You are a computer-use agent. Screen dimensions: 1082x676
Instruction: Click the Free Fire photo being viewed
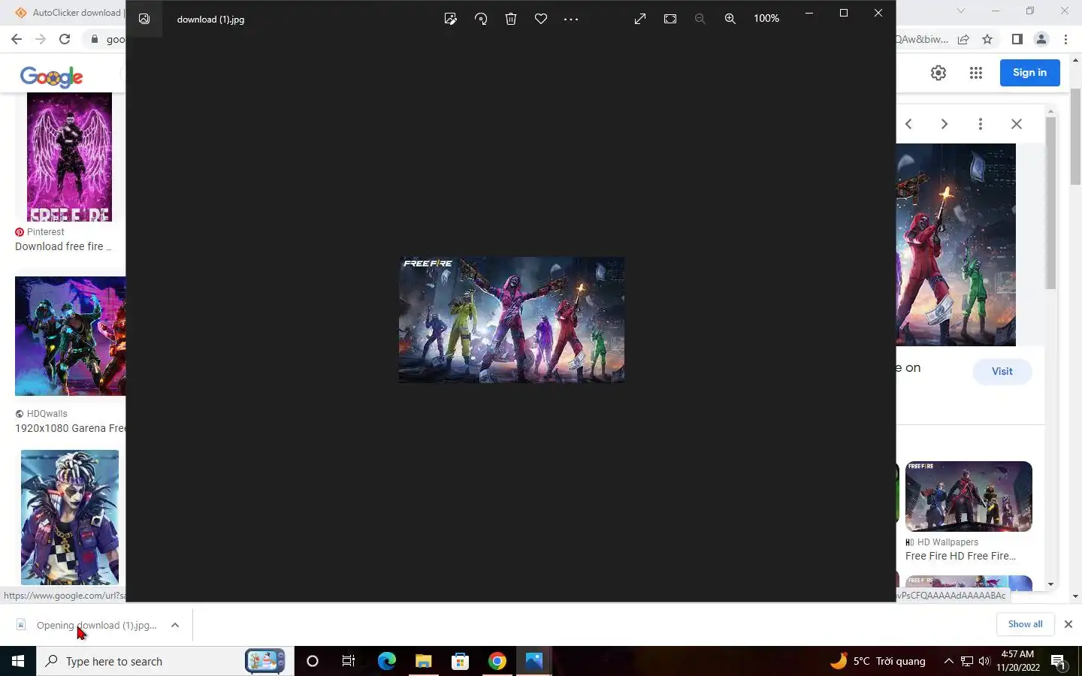coord(512,320)
